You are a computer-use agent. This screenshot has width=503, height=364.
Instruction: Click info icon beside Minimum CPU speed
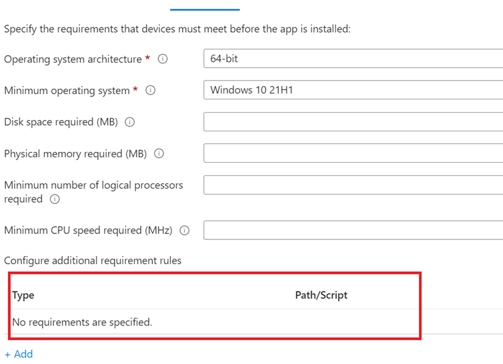(x=185, y=231)
